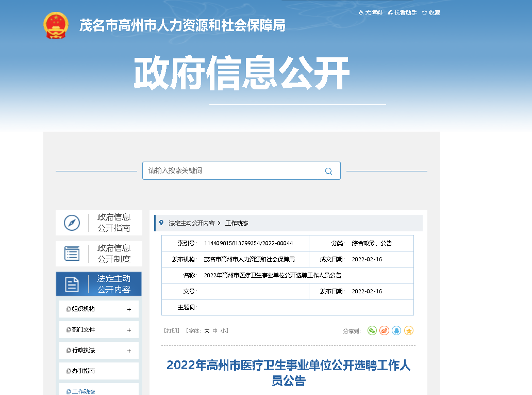Viewport: 532px width, 395px height.
Task: Set font size to 小
Action: point(223,331)
